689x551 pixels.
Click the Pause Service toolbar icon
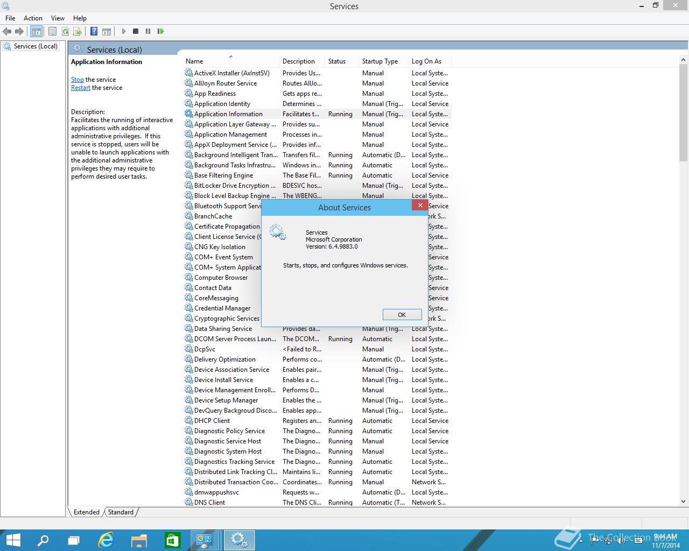pos(148,31)
